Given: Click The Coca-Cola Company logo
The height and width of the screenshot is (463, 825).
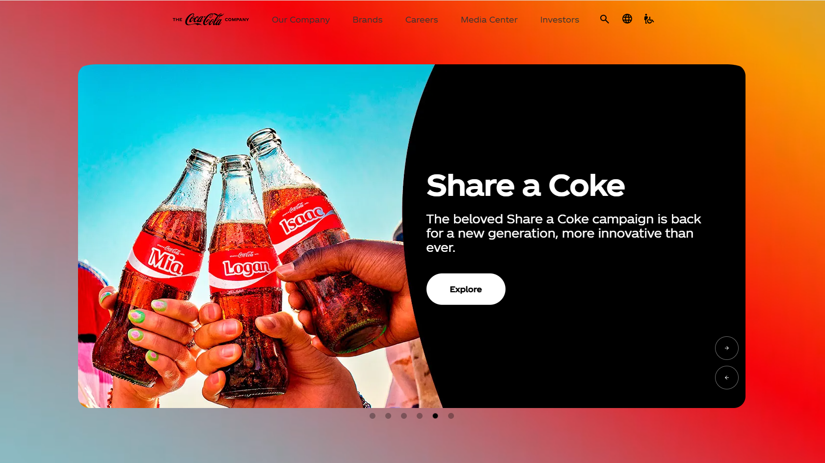Looking at the screenshot, I should click(211, 20).
